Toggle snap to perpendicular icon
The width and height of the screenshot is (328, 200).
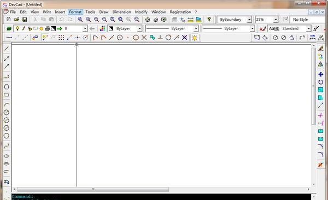pos(160,38)
